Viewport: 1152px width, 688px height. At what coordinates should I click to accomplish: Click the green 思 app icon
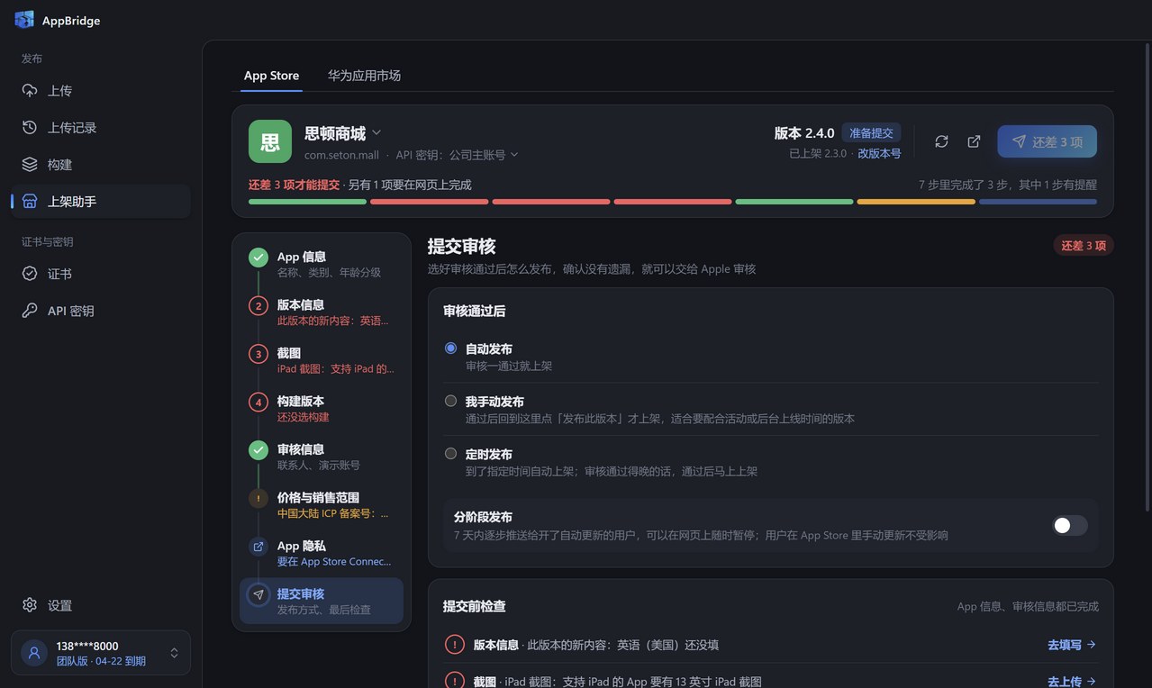click(270, 141)
